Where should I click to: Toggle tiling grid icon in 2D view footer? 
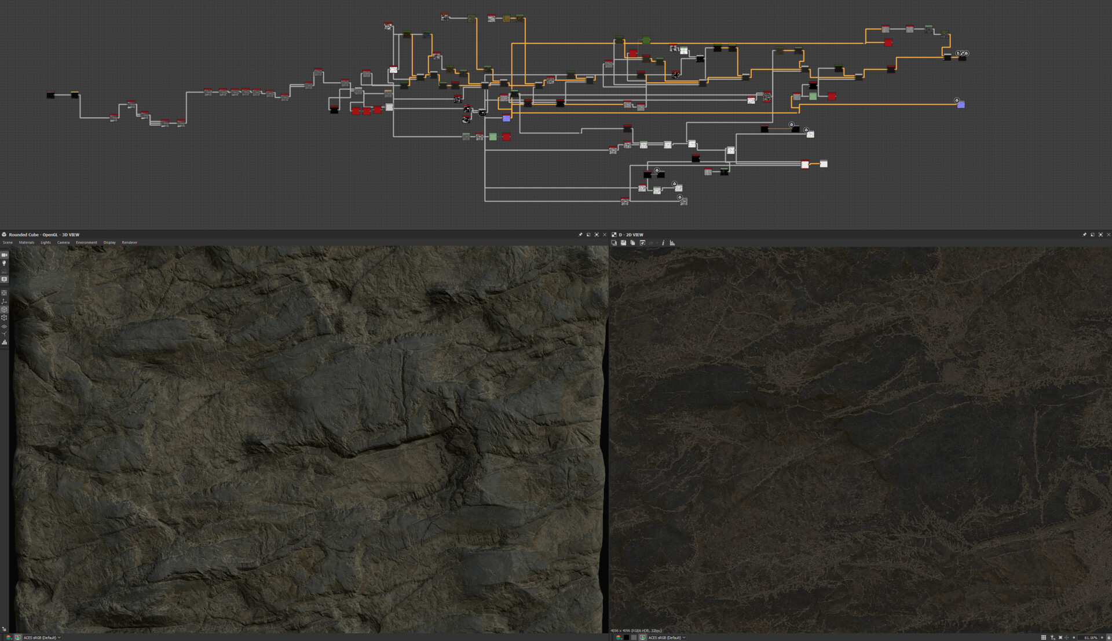(x=1044, y=638)
